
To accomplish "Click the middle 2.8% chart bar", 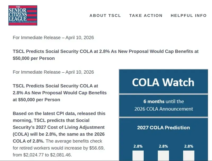I will 163,155.
